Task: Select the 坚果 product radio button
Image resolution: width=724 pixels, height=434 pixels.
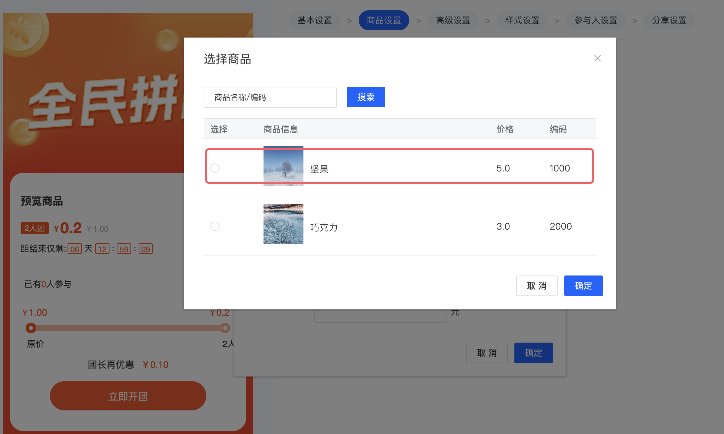Action: (x=215, y=168)
